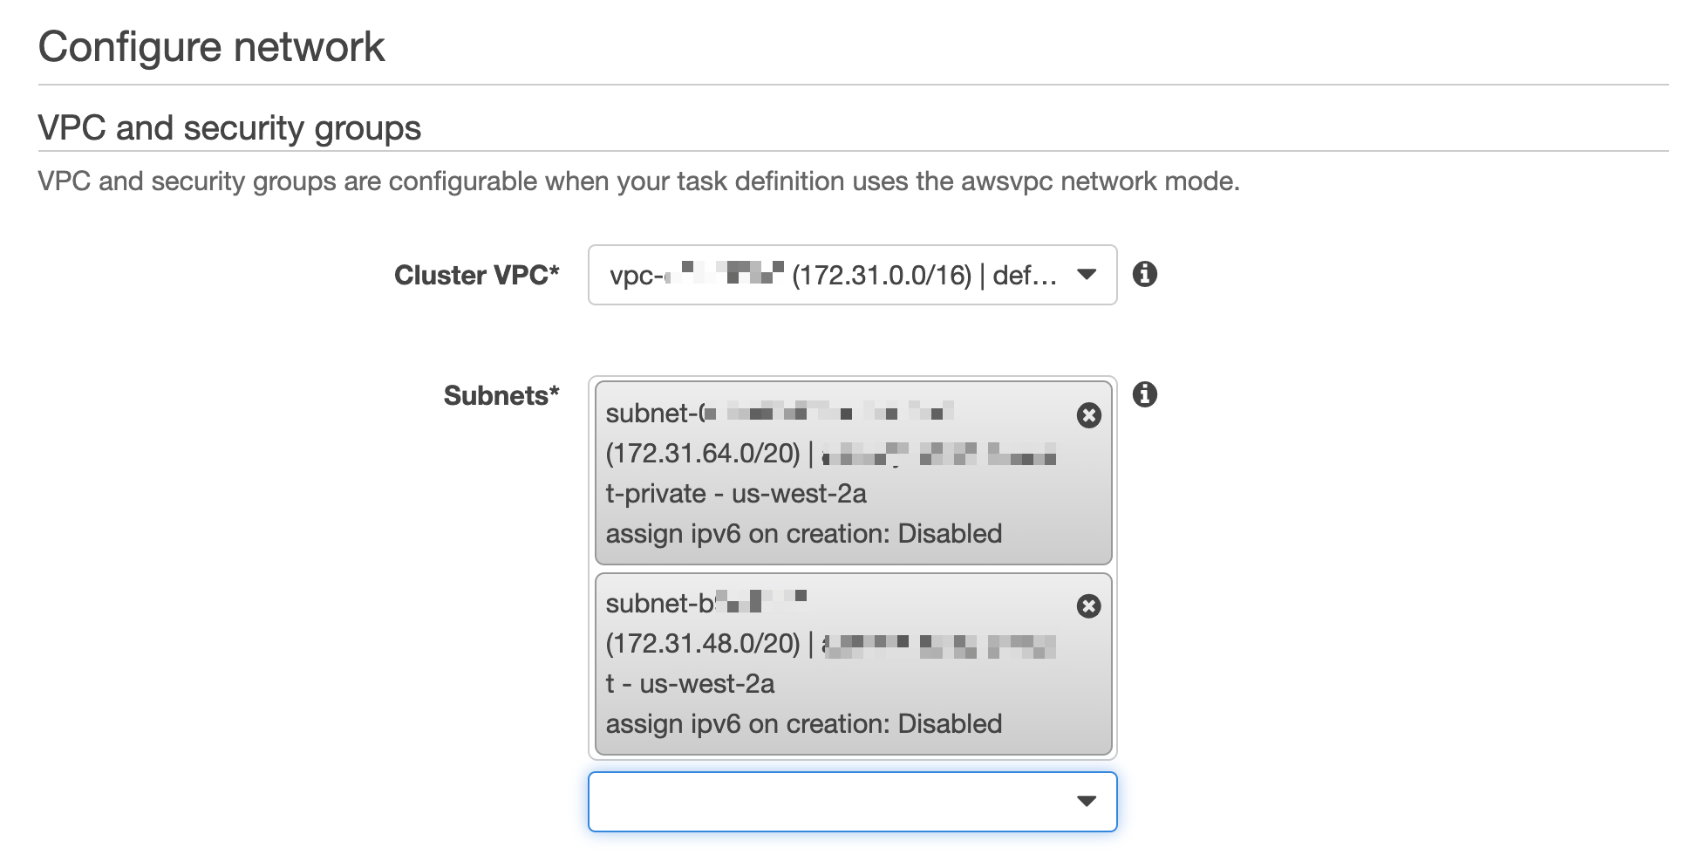The image size is (1704, 862).
Task: Click the VPC and security groups section title
Action: tap(228, 127)
